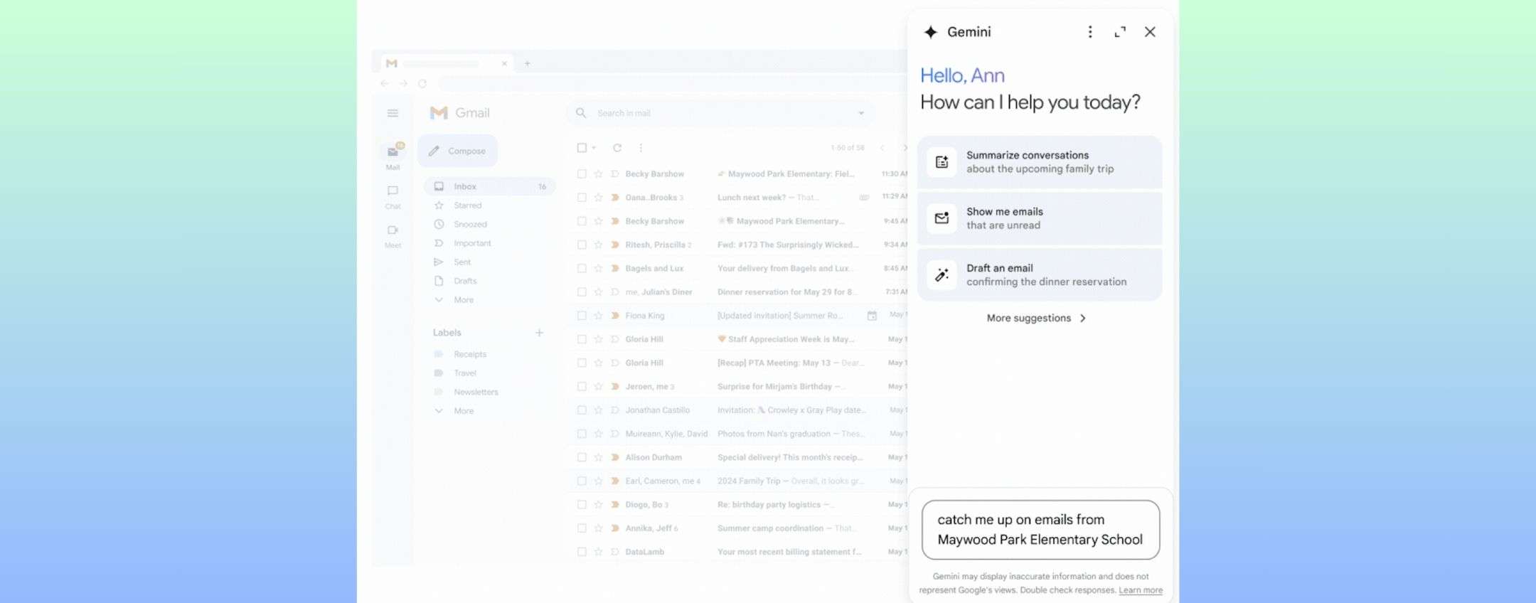The height and width of the screenshot is (603, 1536).
Task: Toggle importance marker on Annika, Jeff email
Action: pyautogui.click(x=615, y=528)
